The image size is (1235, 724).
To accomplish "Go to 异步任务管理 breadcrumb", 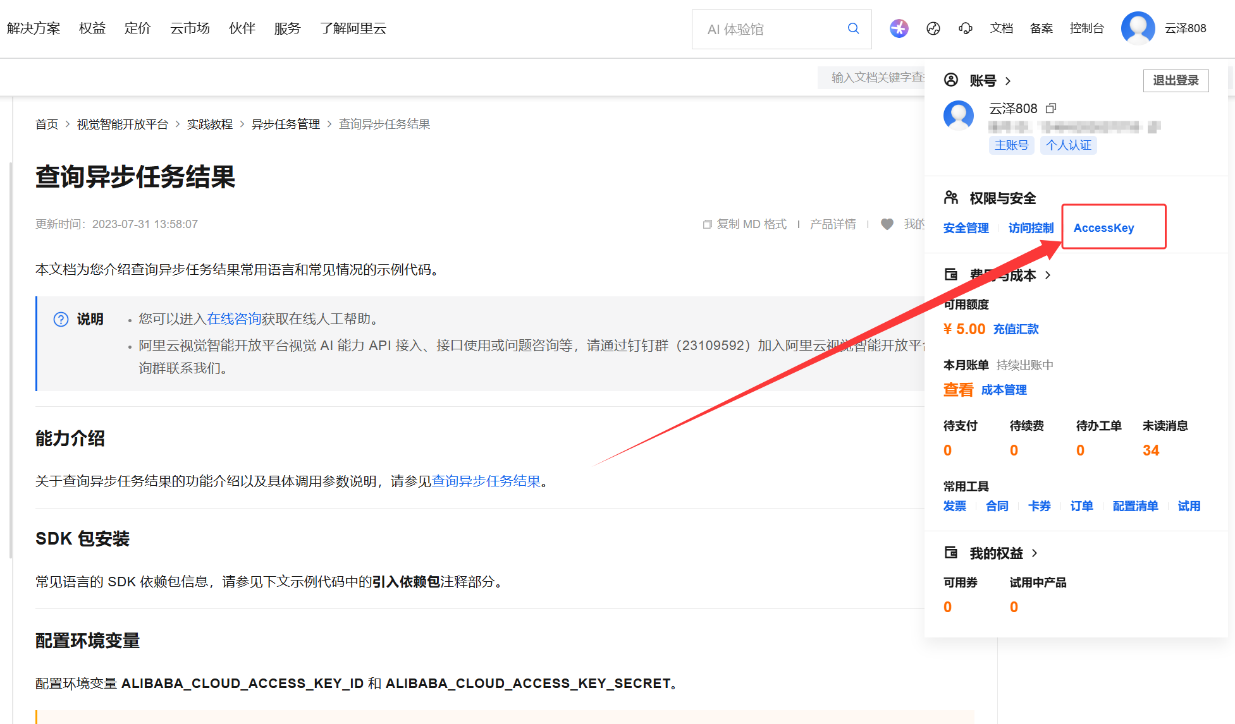I will tap(286, 124).
